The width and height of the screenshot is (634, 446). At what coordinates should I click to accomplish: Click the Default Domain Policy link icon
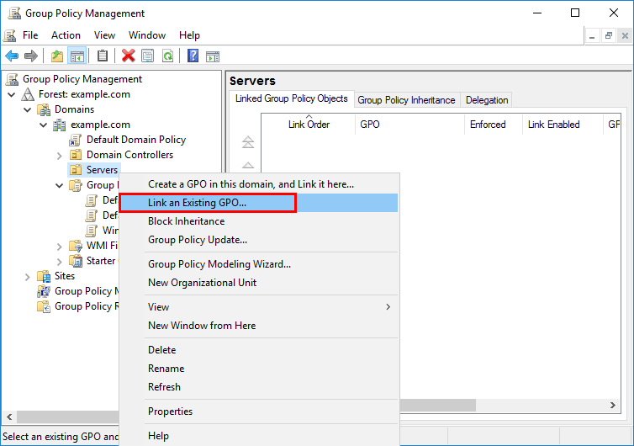click(x=75, y=140)
